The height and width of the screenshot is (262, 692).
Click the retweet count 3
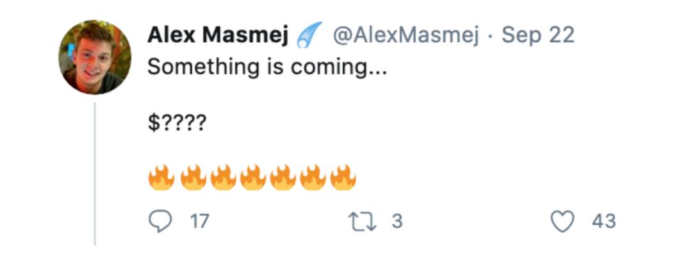coord(397,221)
